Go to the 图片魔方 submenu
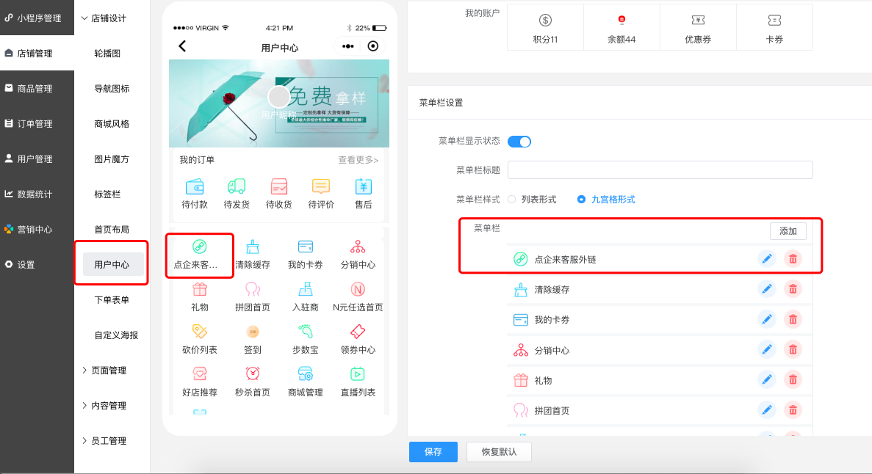Screen dimensions: 872x474 [112, 159]
